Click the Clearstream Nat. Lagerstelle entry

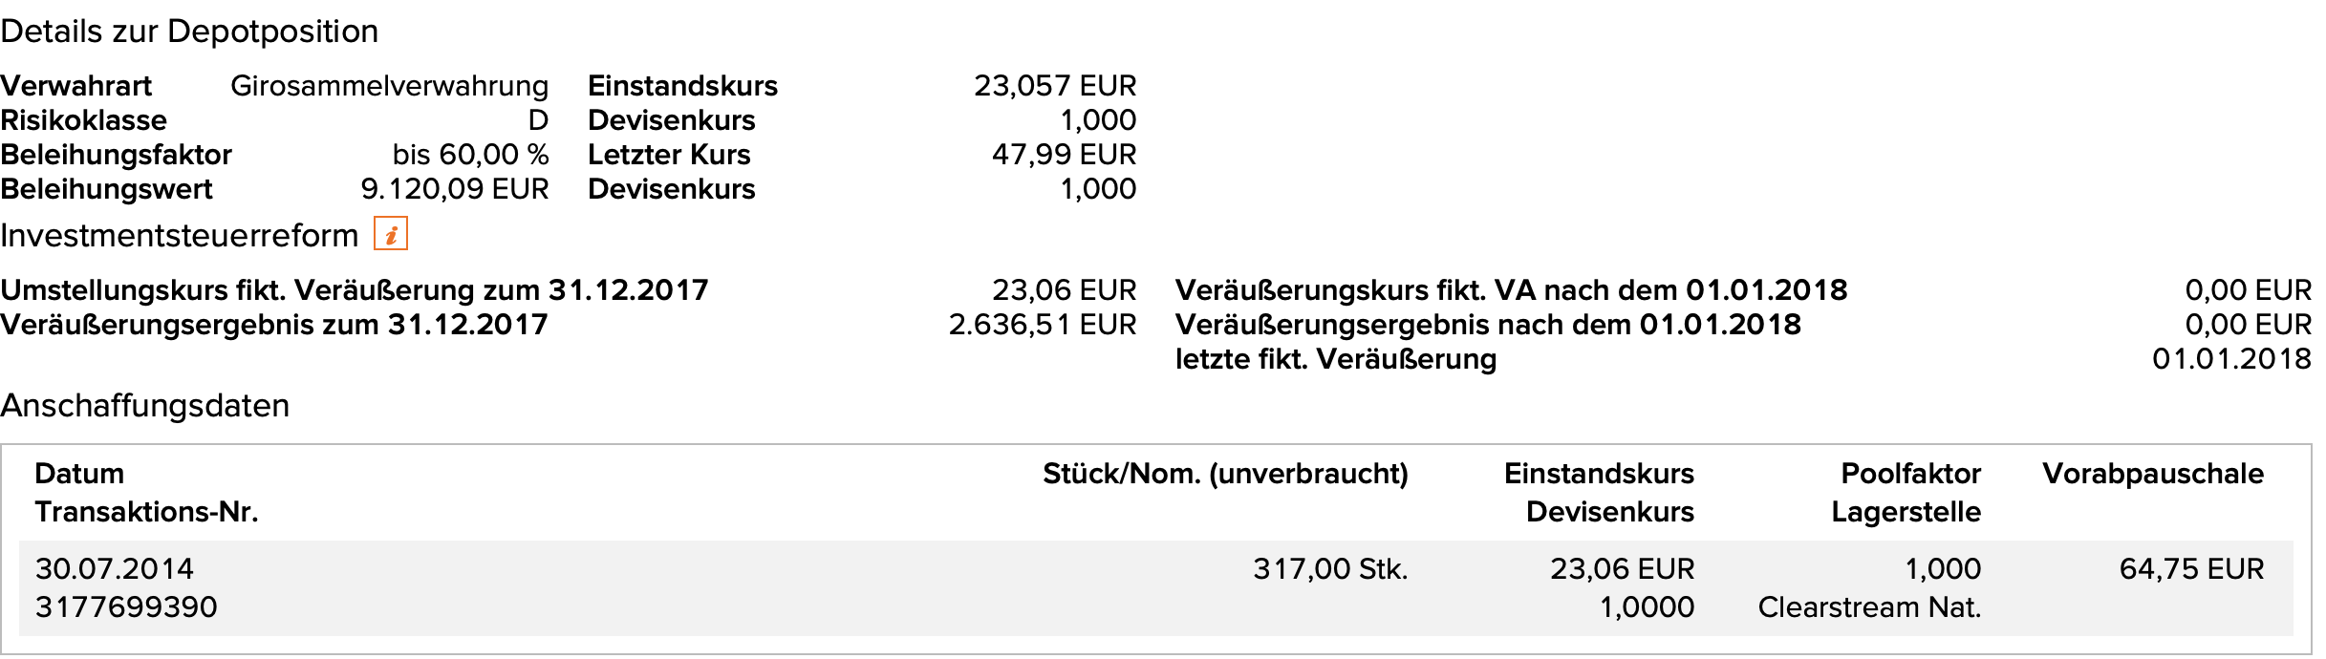1869,607
